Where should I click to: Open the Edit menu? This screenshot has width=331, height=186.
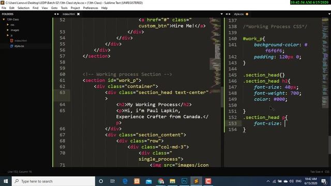[12, 8]
